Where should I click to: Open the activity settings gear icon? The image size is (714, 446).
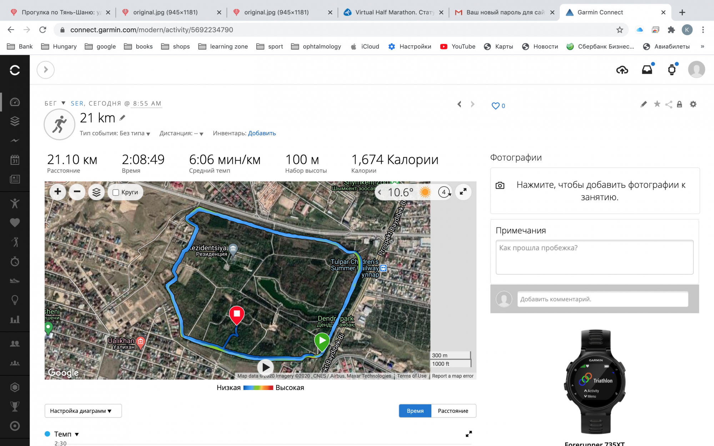click(x=693, y=104)
